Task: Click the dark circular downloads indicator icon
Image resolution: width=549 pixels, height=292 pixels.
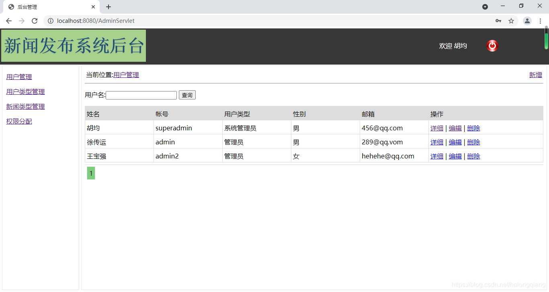Action: coord(485,6)
